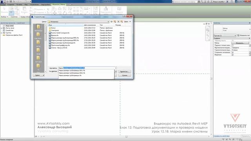The width and height of the screenshot is (251, 141).
Task: Click the Изменить тип icon in Properties
Action: pyautogui.click(x=238, y=36)
